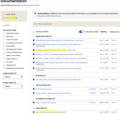Open the Sort by Relevance dropdown

click(x=115, y=32)
